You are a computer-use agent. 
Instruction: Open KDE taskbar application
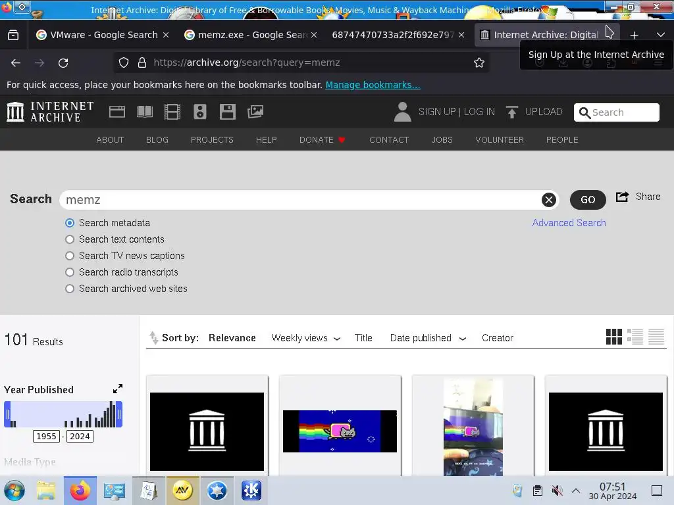[251, 491]
